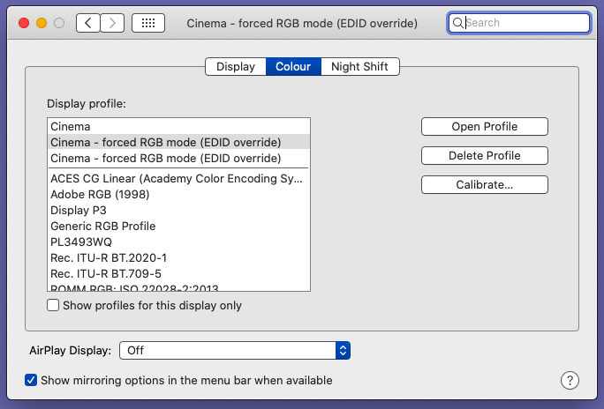
Task: Uncheck Show mirroring options in menu bar
Action: (x=31, y=380)
